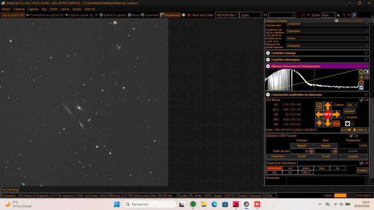Click the green select filter
The image size is (374, 210).
click(306, 168)
